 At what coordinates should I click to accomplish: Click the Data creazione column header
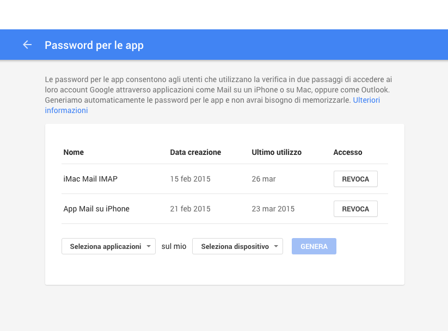195,152
